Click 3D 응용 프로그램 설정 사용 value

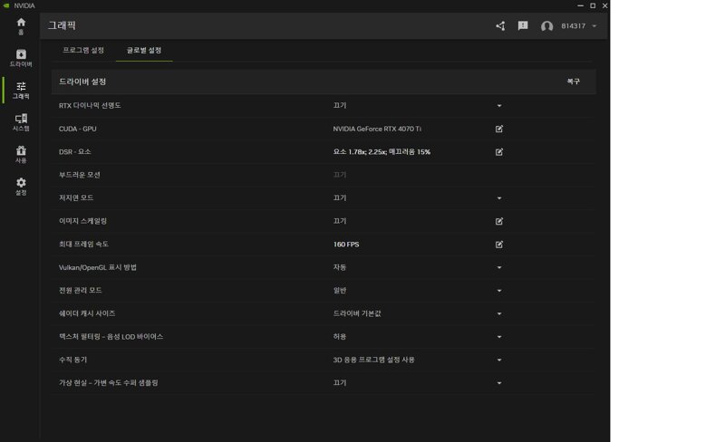pos(373,360)
